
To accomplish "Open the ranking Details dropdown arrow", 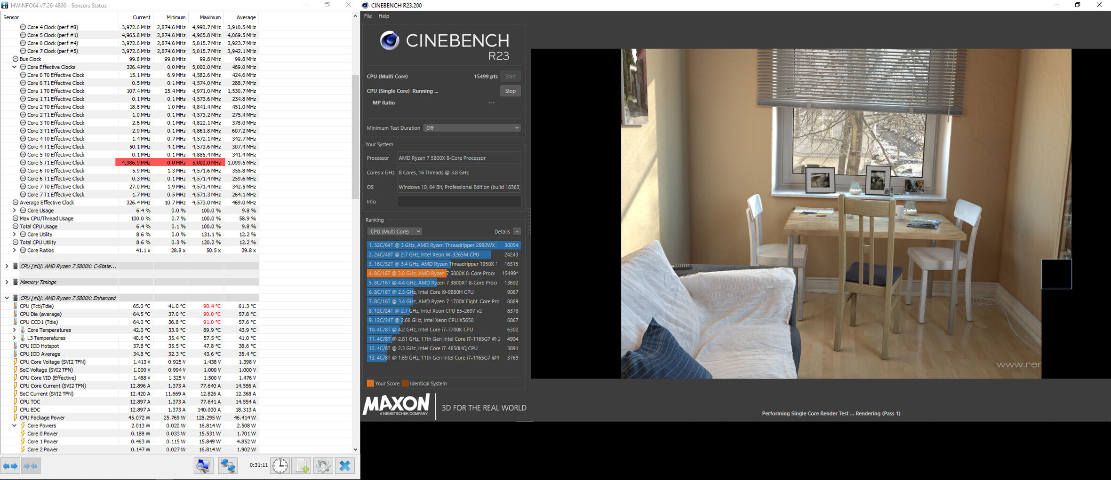I will pyautogui.click(x=517, y=231).
